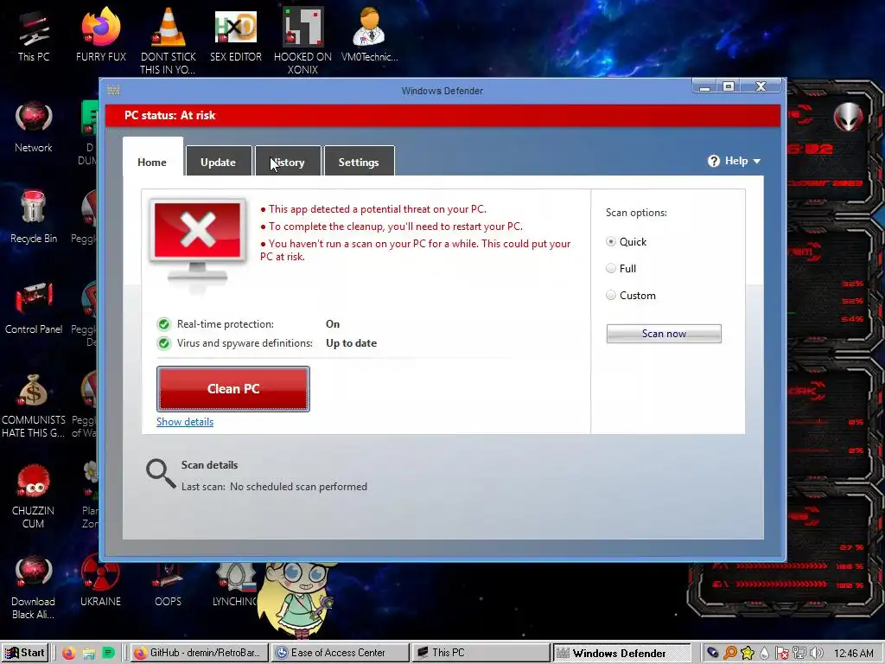Open Control Panel desktop icon

coord(34,309)
